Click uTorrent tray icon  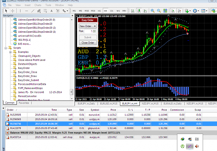[x=183, y=146]
